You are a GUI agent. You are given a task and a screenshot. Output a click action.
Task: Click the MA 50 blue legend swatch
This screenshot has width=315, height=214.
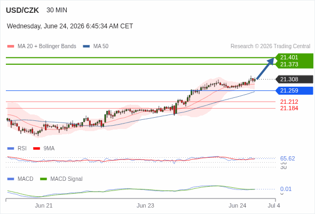coord(86,47)
